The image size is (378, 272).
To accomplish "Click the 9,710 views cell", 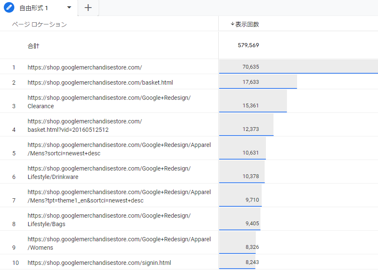I will pos(252,200).
